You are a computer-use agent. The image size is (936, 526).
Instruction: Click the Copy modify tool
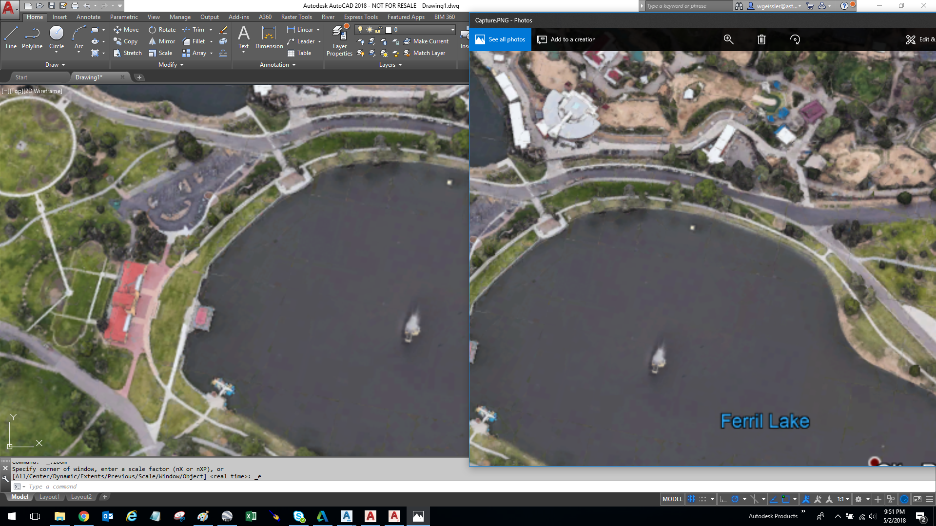(125, 41)
